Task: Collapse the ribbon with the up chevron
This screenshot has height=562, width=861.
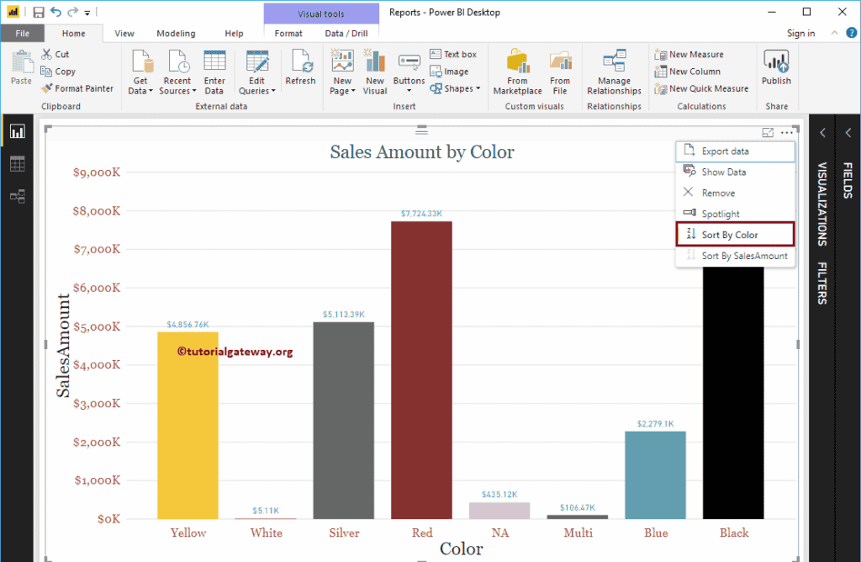Action: tap(835, 33)
